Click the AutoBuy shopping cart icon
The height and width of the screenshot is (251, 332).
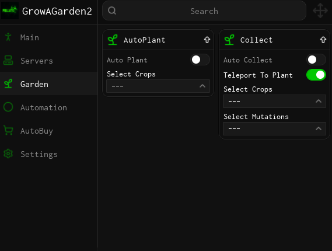click(8, 131)
